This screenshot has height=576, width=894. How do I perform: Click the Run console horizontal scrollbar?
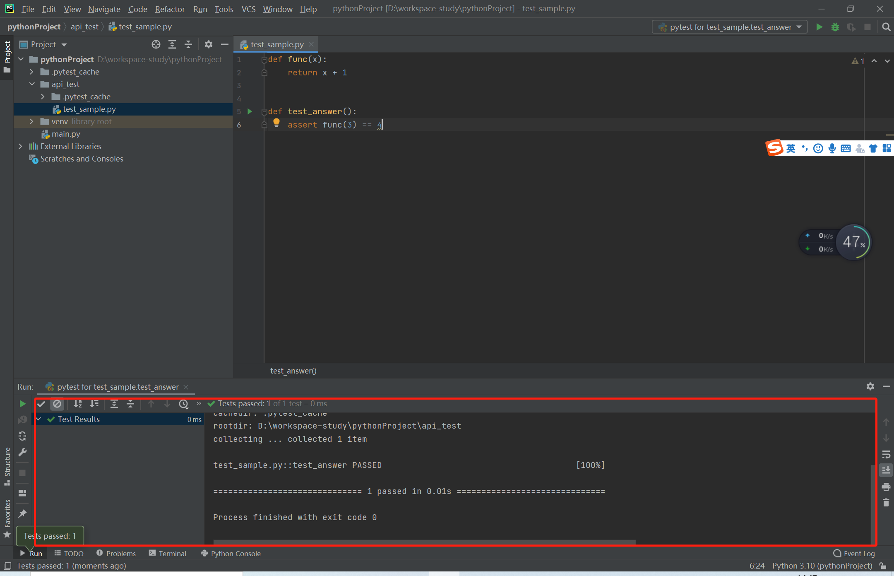[424, 542]
